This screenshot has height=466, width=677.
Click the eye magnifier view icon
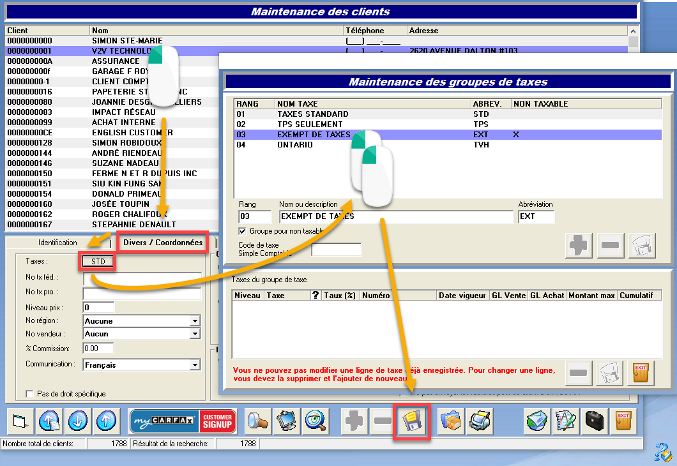pos(315,421)
